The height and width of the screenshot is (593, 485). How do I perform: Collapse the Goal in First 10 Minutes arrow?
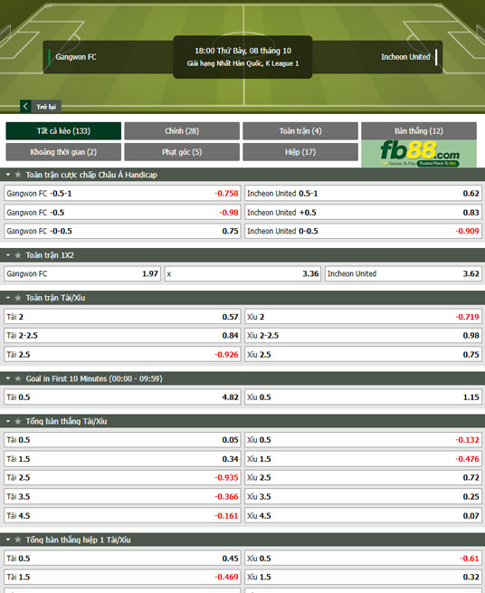8,378
